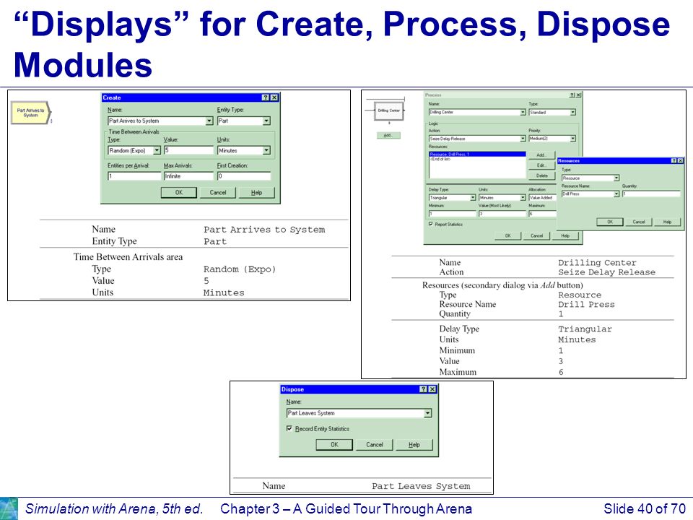Click the Quantity field in the Resources dialog
The image size is (693, 520).
click(x=651, y=194)
